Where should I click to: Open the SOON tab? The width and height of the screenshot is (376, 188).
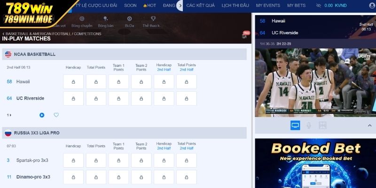(130, 5)
